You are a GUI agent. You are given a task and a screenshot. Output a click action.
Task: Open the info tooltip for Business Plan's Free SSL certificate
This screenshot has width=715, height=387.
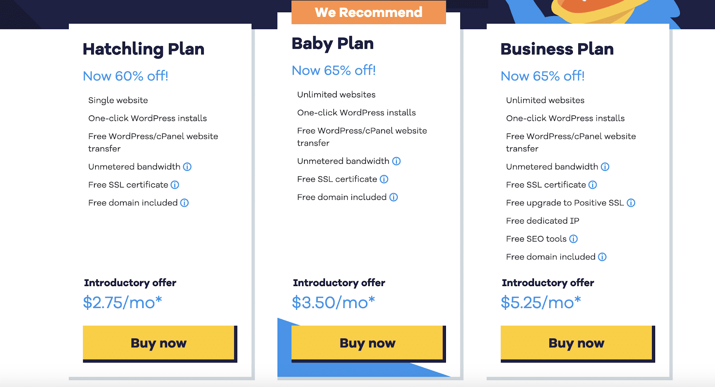tap(592, 184)
